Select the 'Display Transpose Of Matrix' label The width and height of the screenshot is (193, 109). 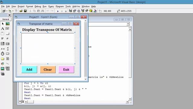pos(47,30)
